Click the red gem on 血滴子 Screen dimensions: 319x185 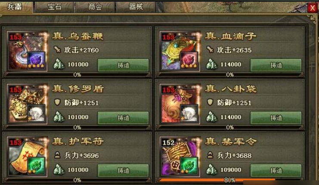point(189,60)
